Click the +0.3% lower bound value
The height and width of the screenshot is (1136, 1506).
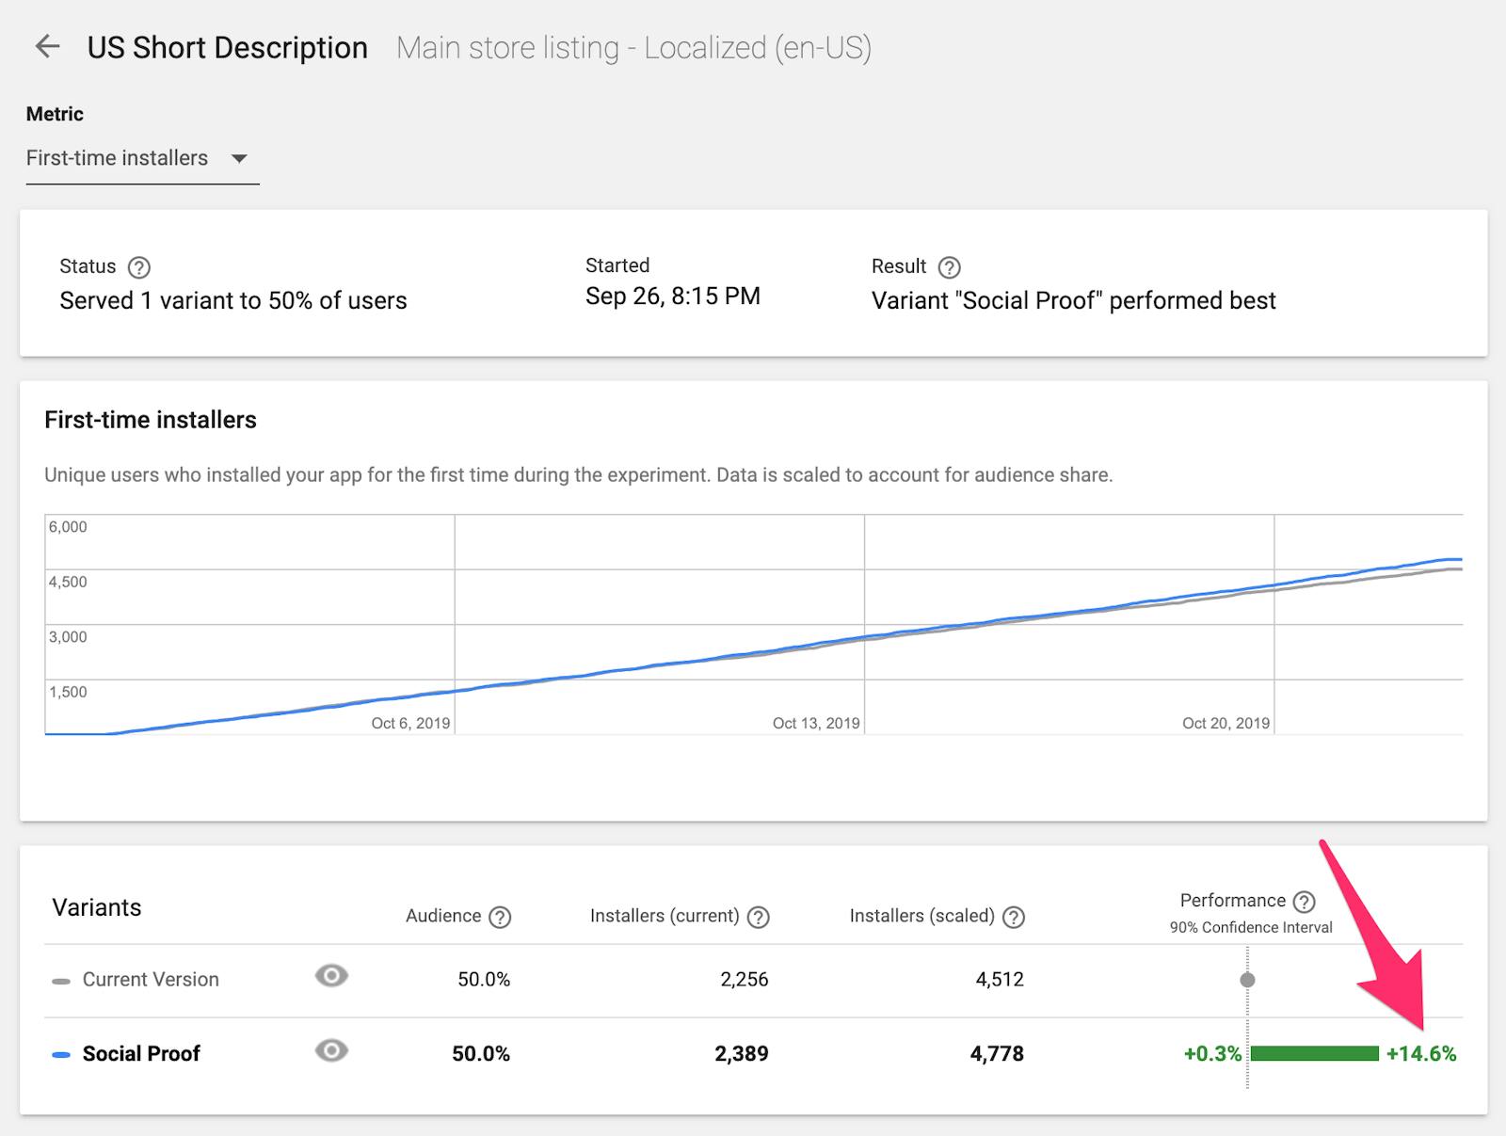1212,1054
